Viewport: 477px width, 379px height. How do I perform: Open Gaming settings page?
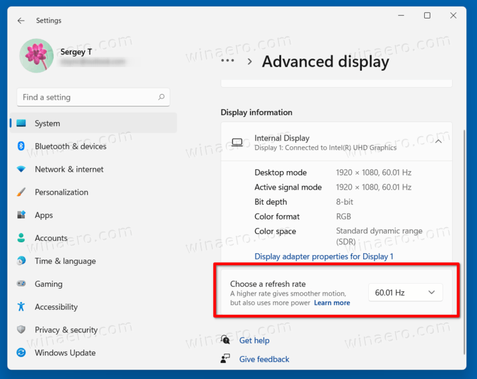tap(48, 284)
